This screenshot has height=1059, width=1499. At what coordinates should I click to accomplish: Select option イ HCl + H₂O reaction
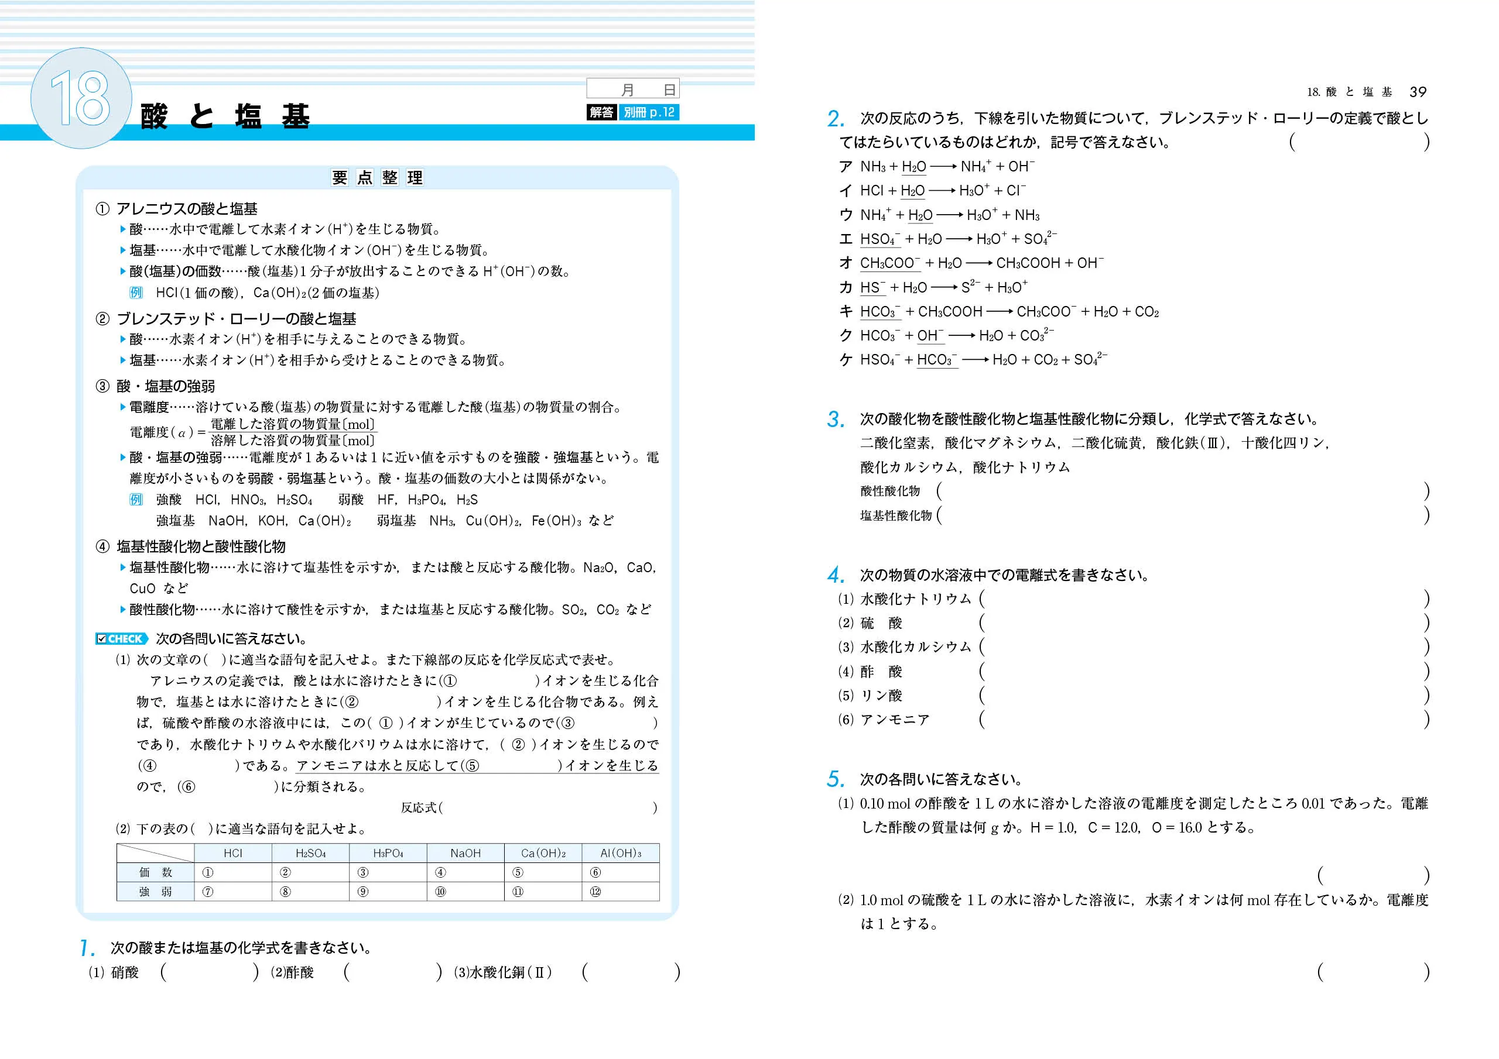(x=932, y=191)
